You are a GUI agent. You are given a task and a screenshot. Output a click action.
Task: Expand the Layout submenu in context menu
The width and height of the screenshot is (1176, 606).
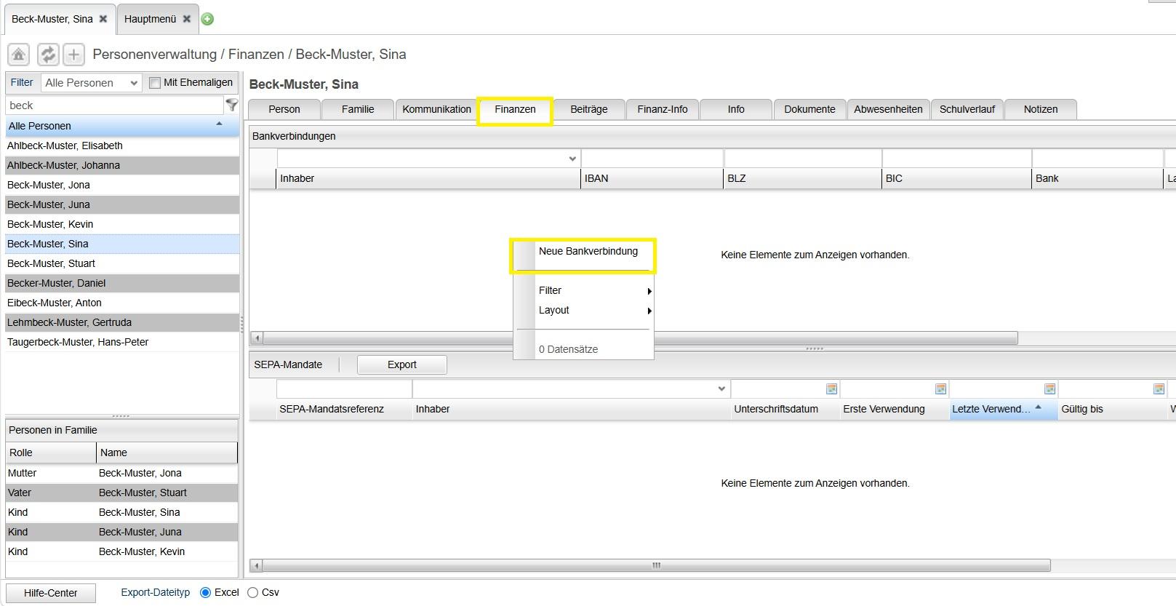tap(593, 310)
